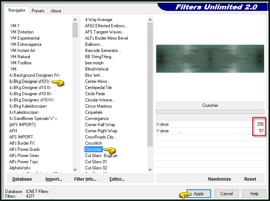The height and width of the screenshot is (201, 270).
Task: Select Alf's Power Sines category
Action: [24, 156]
